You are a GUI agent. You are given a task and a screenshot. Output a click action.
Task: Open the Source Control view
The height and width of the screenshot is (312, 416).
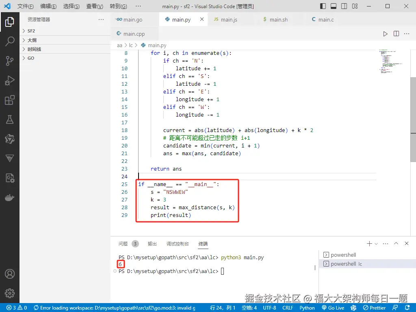[x=10, y=61]
